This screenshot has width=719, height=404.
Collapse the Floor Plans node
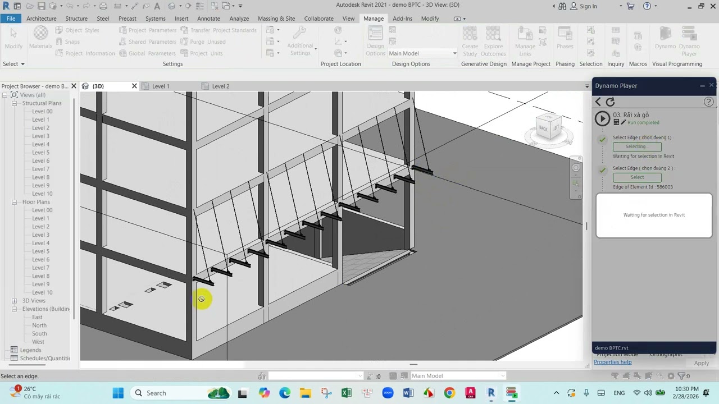point(14,202)
